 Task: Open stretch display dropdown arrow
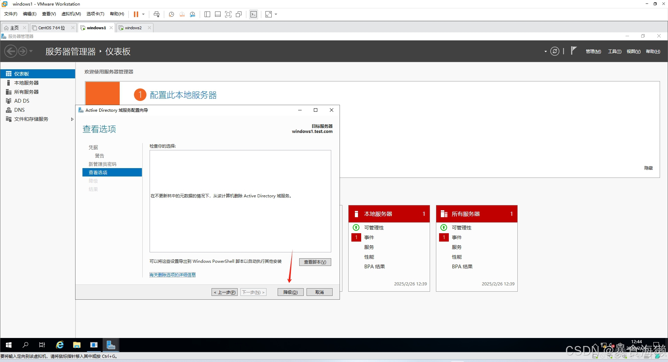click(276, 14)
